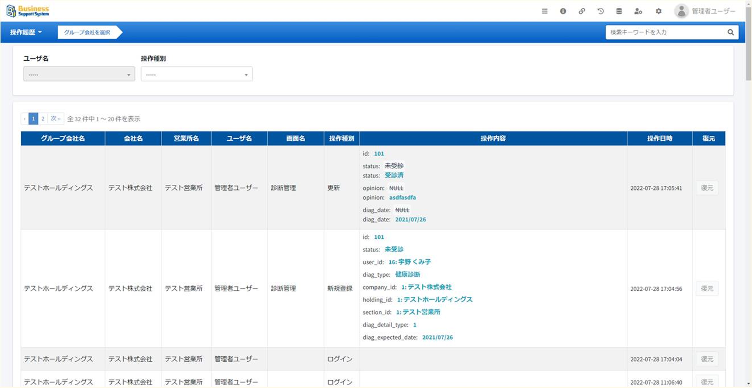This screenshot has height=388, width=752.
Task: Click the chain link icon
Action: [582, 11]
